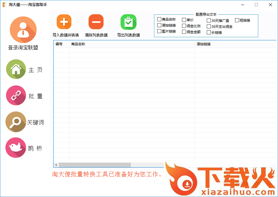Image resolution: width=278 pixels, height=197 pixels.
Task: Click the green clipboard 导出列表数据 icon
Action: coord(128,22)
